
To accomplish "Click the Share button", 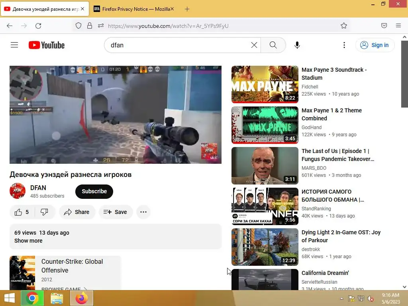I will click(77, 212).
